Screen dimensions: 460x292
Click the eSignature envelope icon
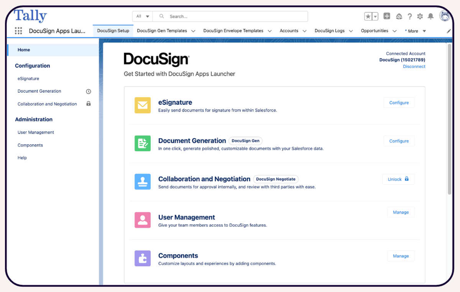143,105
